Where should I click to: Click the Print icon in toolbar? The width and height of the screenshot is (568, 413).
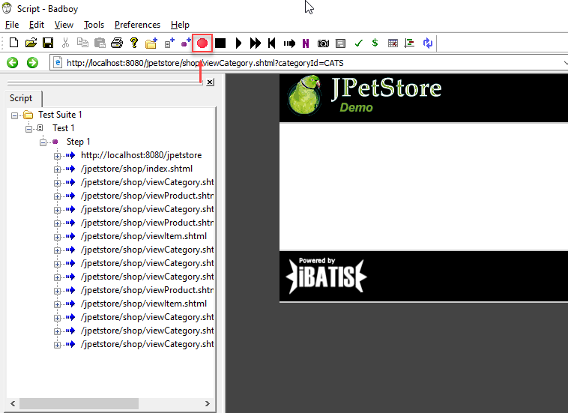pos(117,43)
